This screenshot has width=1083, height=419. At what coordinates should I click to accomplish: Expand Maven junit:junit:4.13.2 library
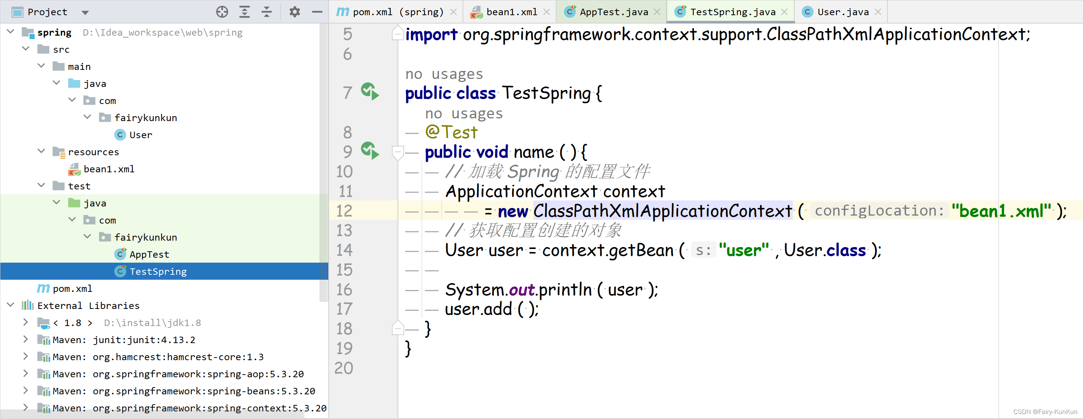click(x=26, y=339)
